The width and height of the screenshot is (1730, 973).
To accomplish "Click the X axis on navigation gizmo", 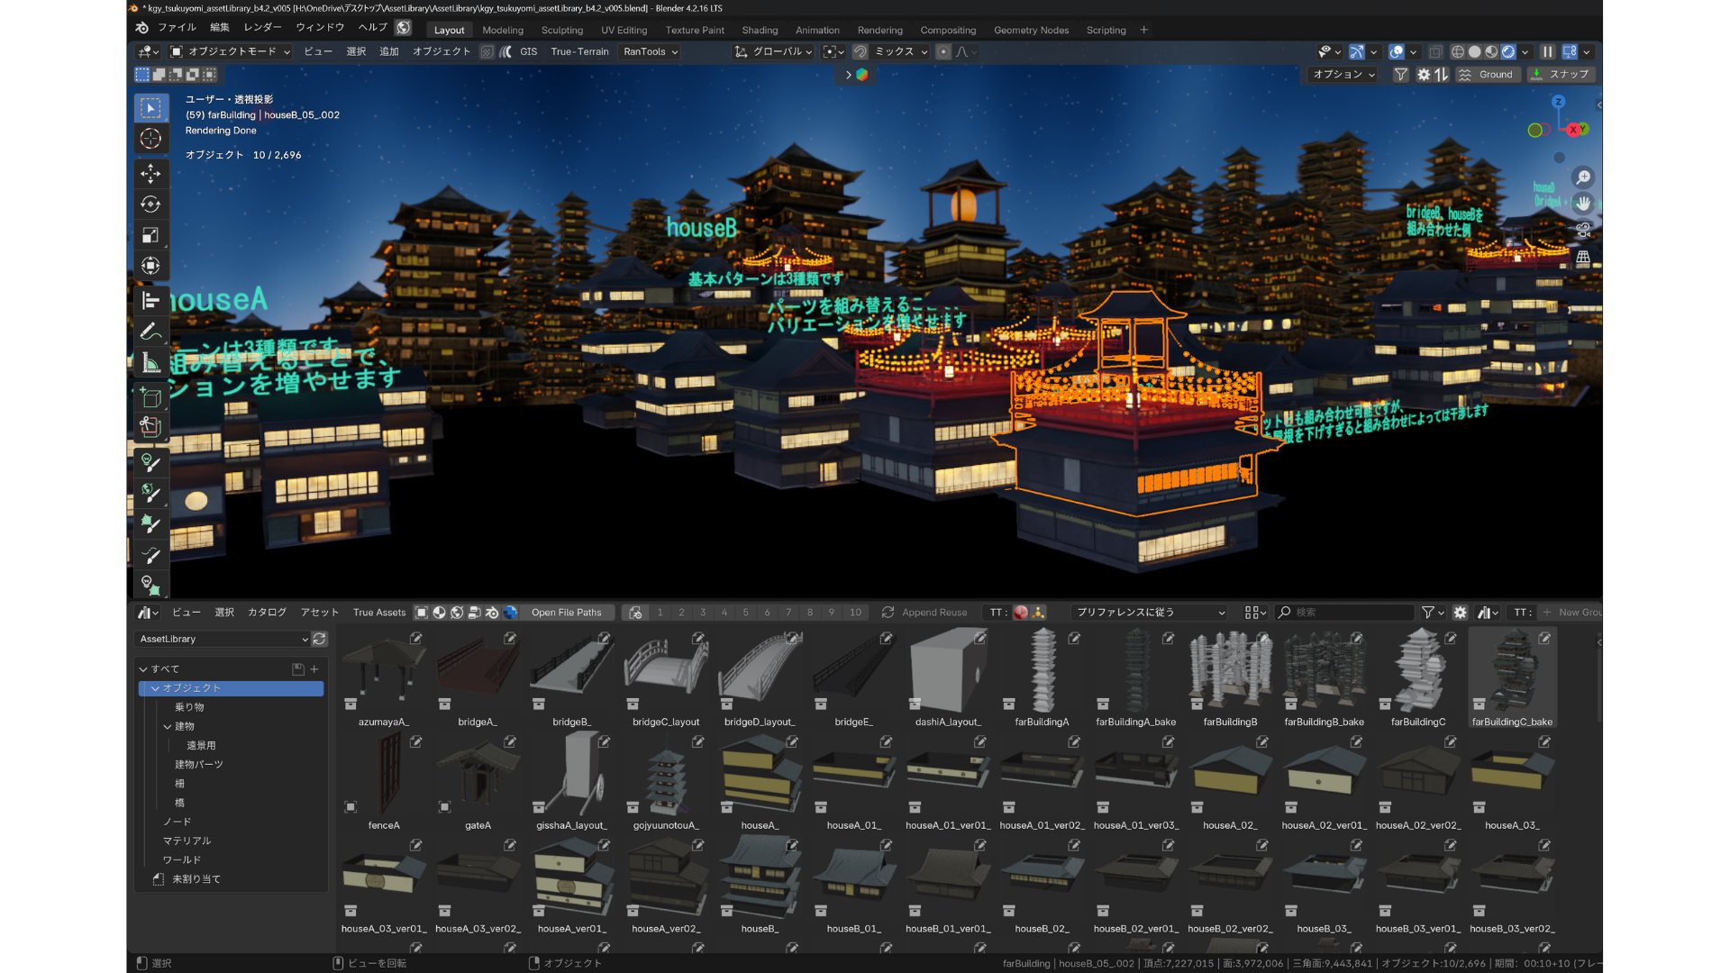I will (1573, 130).
